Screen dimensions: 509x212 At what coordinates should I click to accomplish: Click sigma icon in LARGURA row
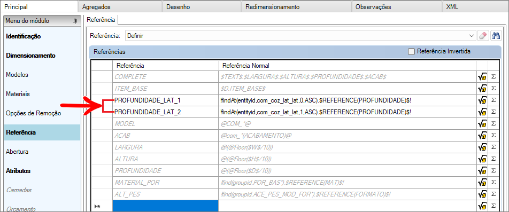coord(493,147)
